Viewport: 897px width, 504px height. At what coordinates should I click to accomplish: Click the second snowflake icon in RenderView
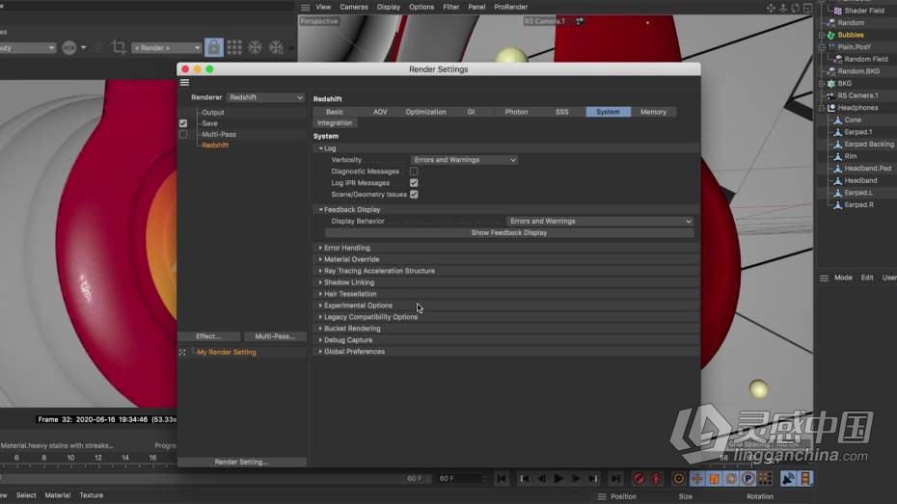(276, 47)
